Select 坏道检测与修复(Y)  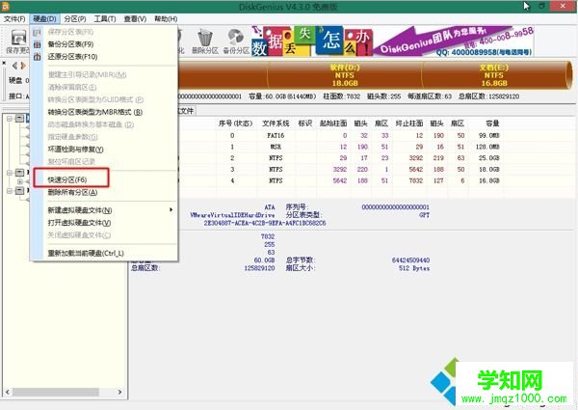(104, 150)
